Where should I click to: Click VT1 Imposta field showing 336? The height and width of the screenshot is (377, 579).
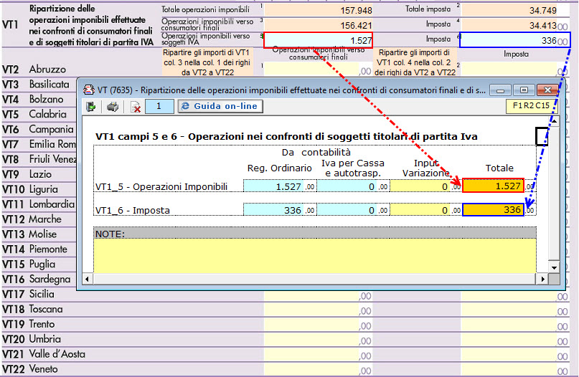click(514, 40)
